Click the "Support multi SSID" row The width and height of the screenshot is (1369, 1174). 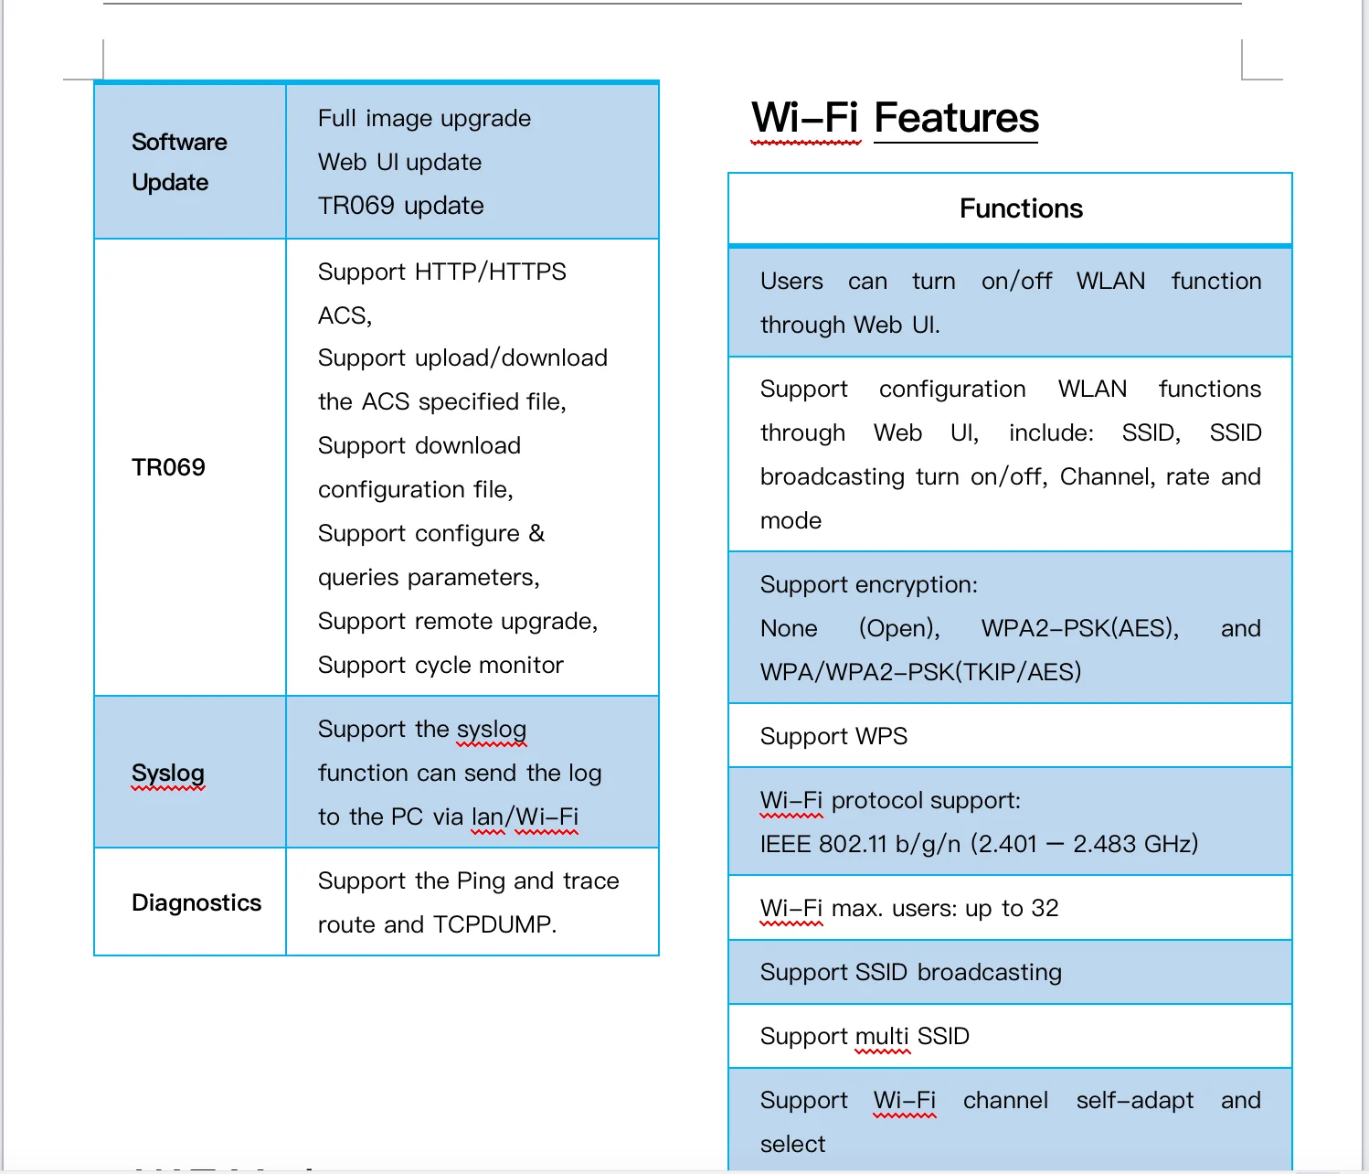pyautogui.click(x=1010, y=1036)
